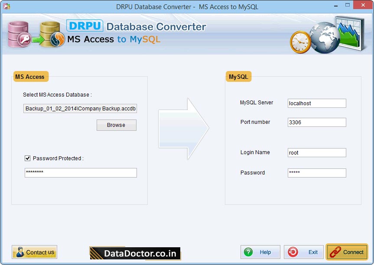Click the MySQL database icon in the banner

pos(49,33)
